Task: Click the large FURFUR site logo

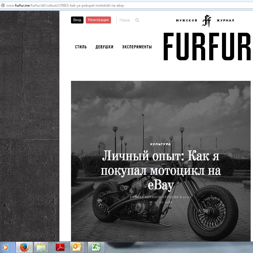Action: (207, 47)
